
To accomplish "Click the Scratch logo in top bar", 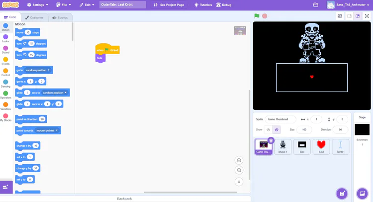I will pyautogui.click(x=10, y=4).
